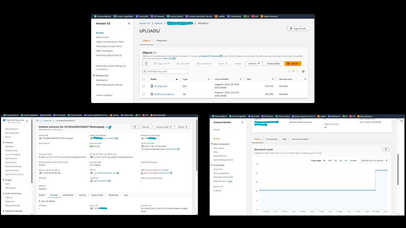Close the Amazon S3 sidebar panel

click(x=129, y=23)
